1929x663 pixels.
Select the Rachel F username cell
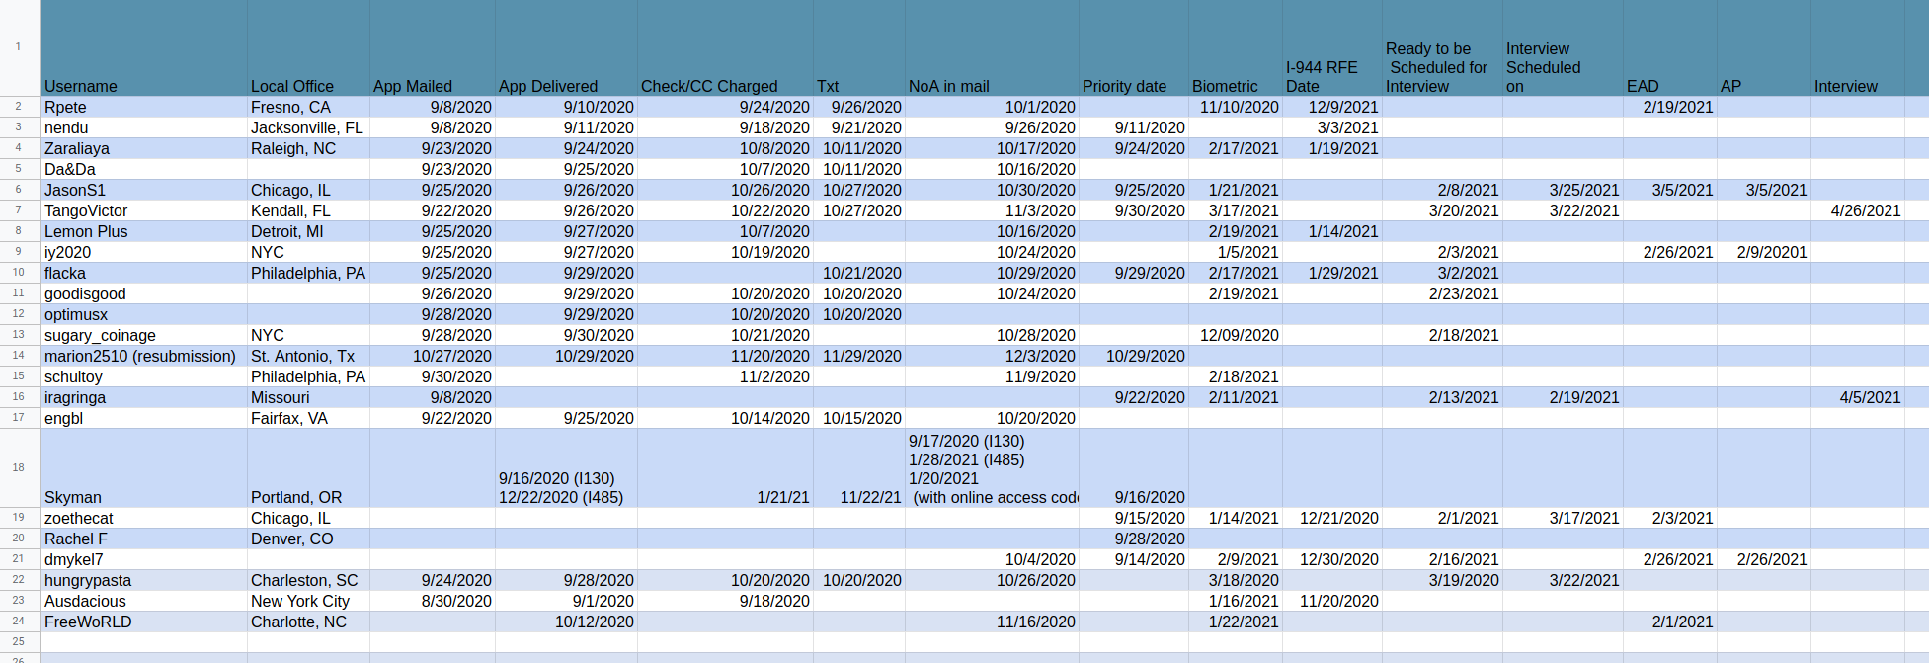coord(144,539)
